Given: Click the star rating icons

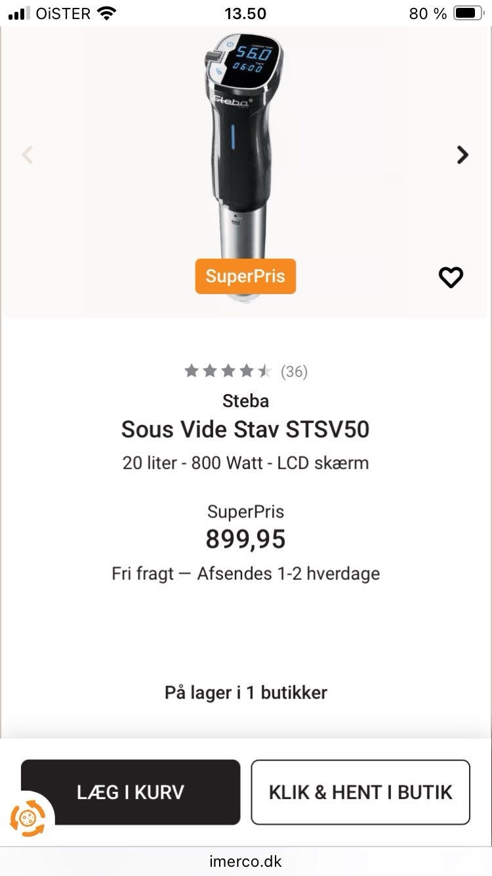Looking at the screenshot, I should click(x=228, y=372).
